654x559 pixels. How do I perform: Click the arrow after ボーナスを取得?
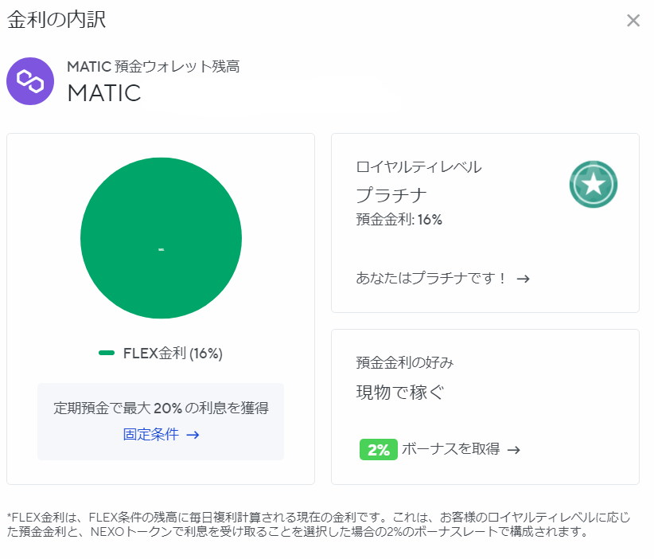tap(514, 450)
